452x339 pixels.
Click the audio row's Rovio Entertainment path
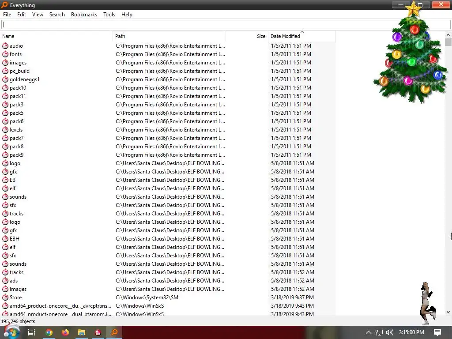click(170, 46)
